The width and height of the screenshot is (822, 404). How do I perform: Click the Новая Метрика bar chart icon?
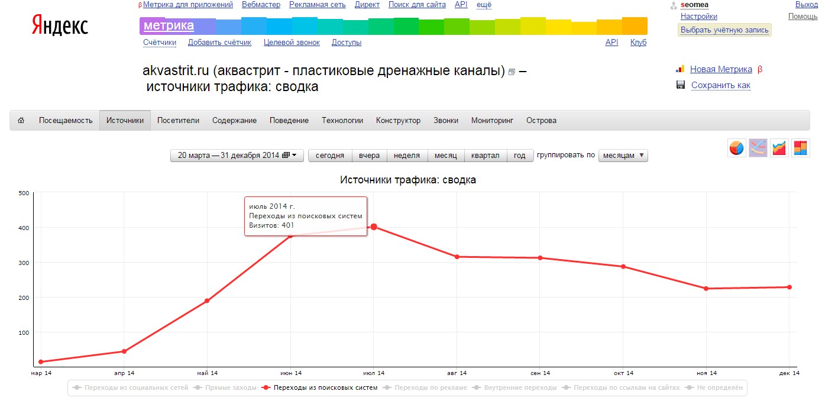point(681,69)
